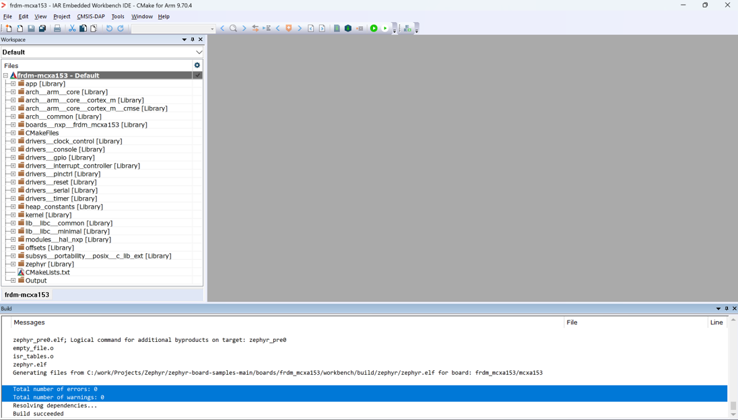Click the Cut scissors icon
This screenshot has height=420, width=738.
pos(72,29)
